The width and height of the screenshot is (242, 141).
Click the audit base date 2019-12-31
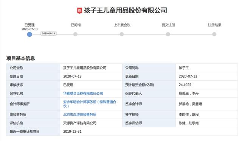72,132
